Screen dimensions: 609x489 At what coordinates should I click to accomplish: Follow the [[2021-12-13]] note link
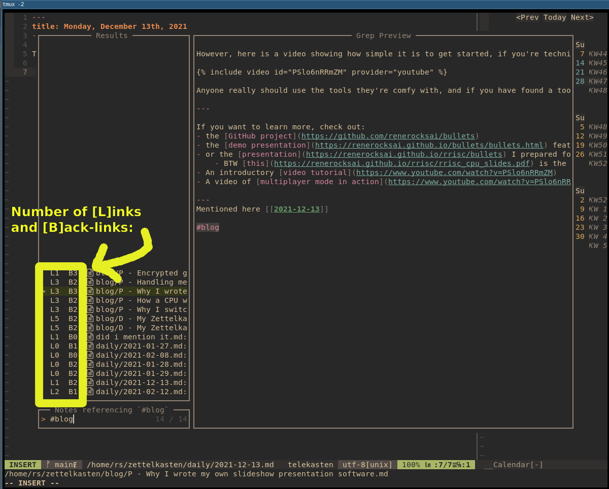click(x=296, y=209)
